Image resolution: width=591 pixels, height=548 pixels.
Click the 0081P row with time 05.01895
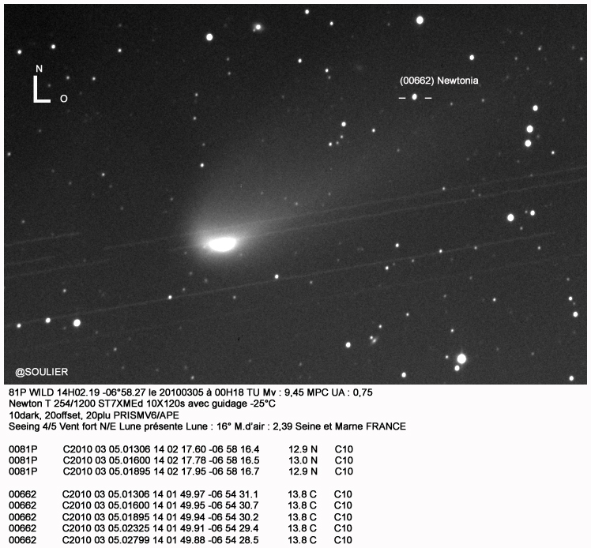point(181,471)
